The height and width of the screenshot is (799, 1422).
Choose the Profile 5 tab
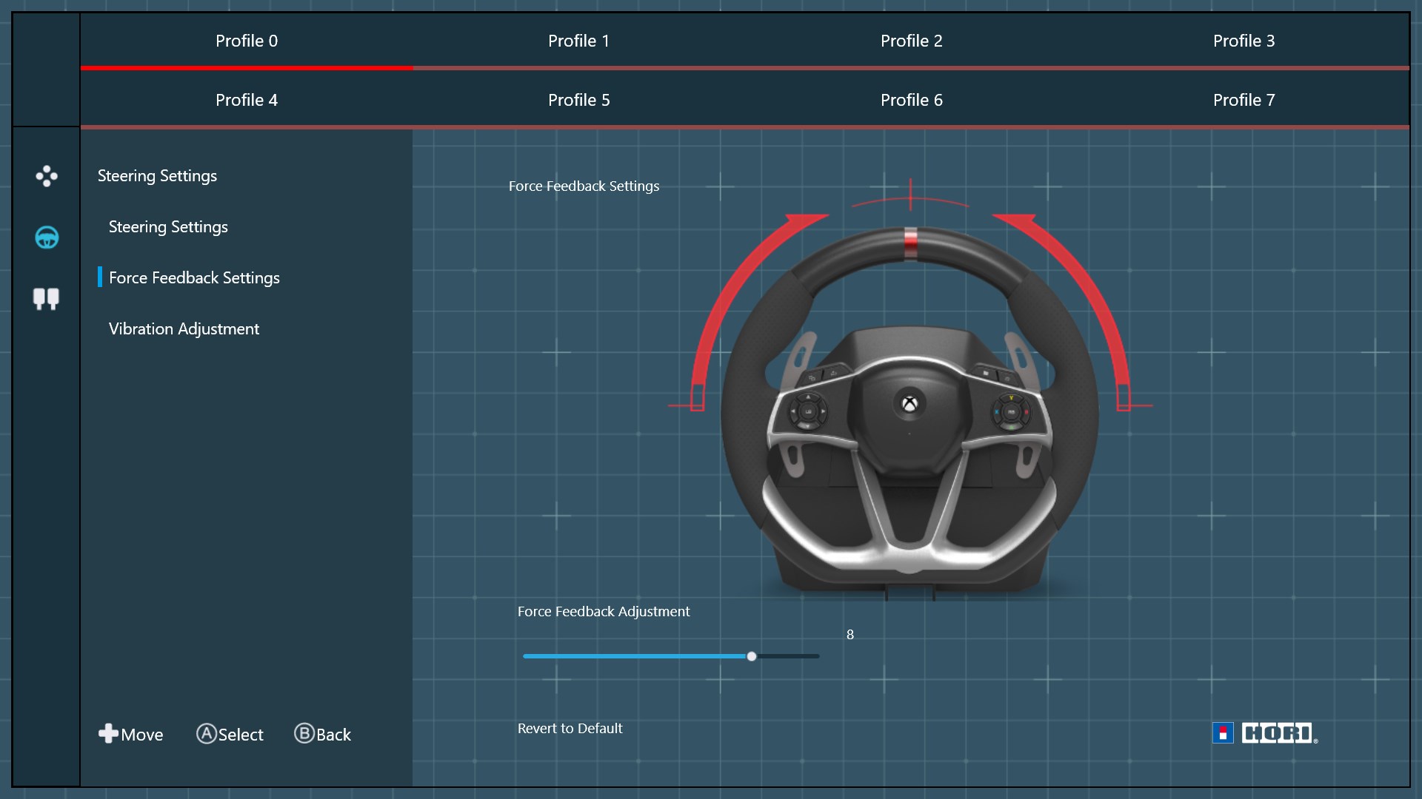pyautogui.click(x=578, y=100)
